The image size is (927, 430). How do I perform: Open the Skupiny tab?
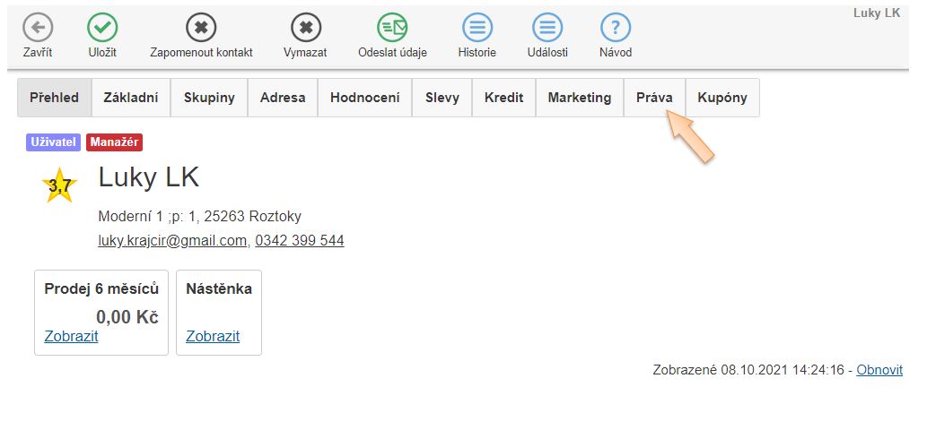click(209, 98)
